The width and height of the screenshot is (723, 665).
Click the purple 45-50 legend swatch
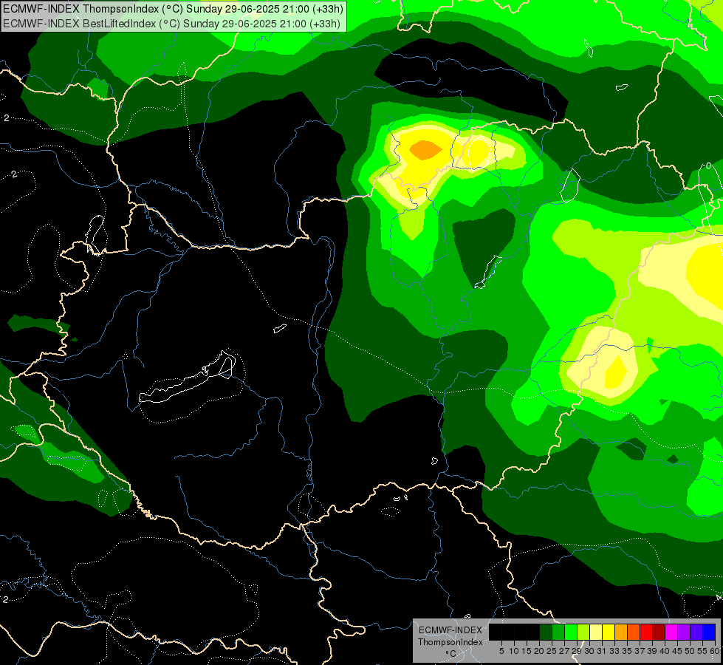click(684, 632)
